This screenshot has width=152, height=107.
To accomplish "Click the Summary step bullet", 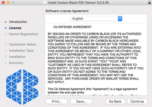I will point(6,63).
